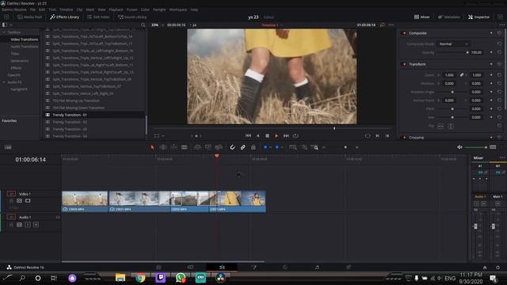Mute the monitor volume speaker icon
Viewport: 507px width, 285px height.
tap(459, 147)
